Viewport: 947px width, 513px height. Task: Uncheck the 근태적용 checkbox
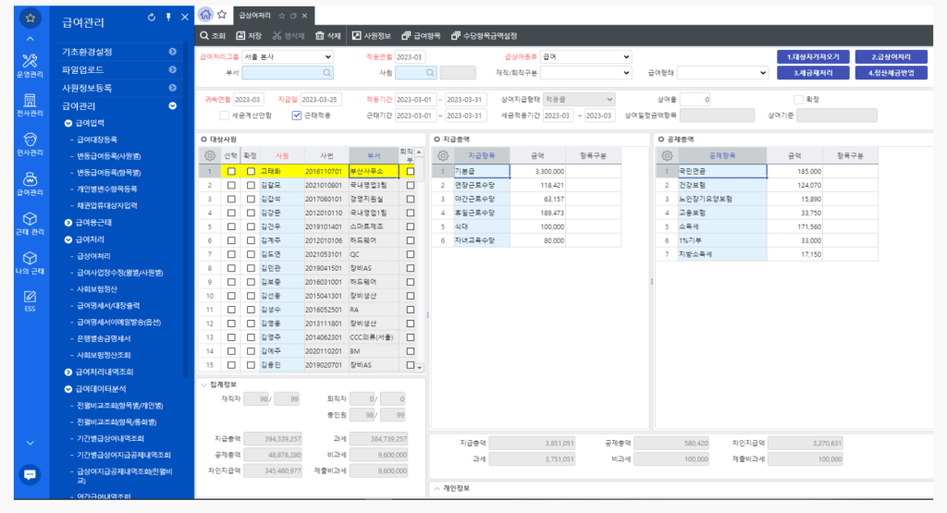(297, 116)
